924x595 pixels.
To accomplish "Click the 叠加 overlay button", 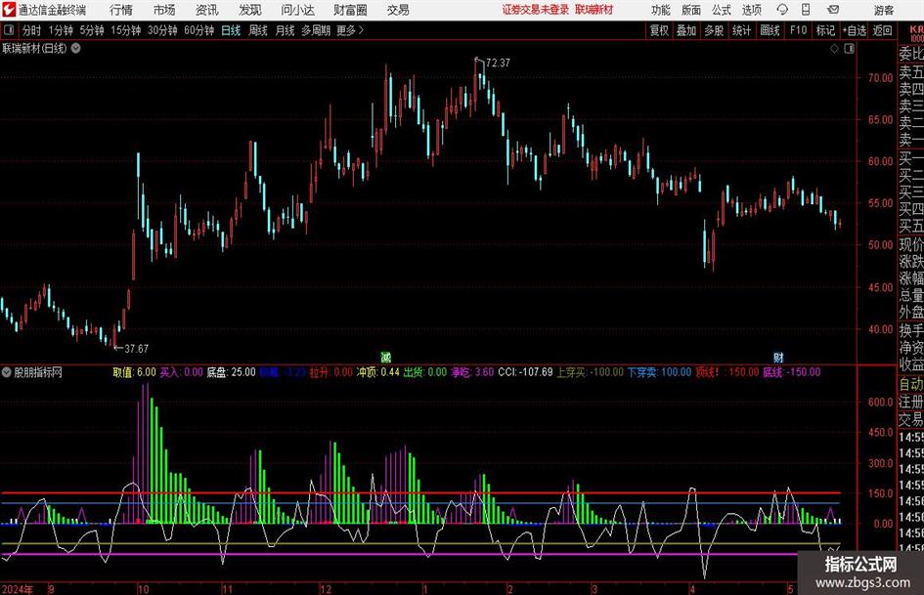I will 686,30.
